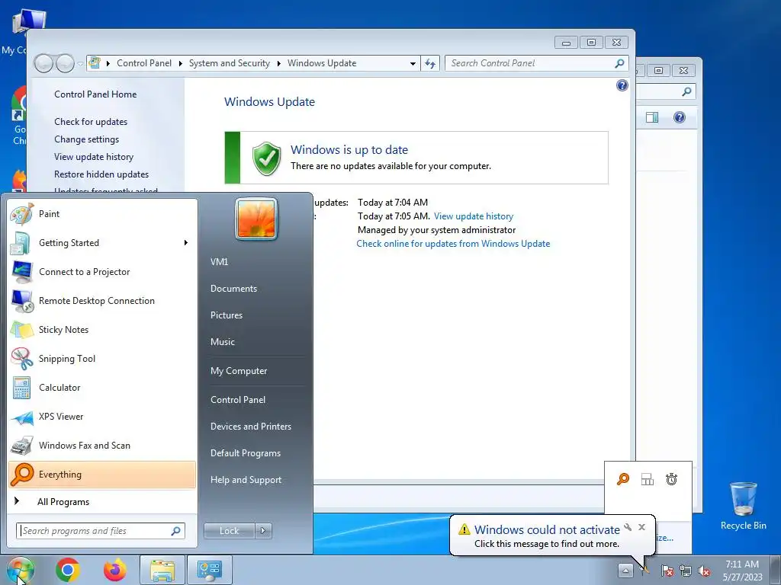Open the Getting Started item
This screenshot has height=585, width=781.
(102, 243)
